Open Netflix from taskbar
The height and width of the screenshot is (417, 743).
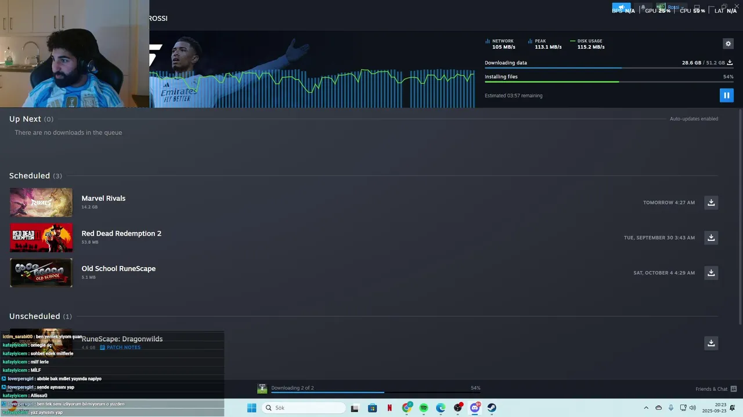pos(389,408)
